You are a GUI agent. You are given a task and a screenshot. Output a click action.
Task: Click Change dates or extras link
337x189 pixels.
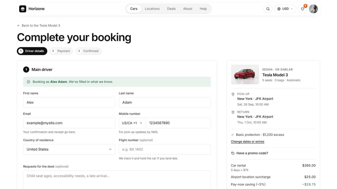tap(247, 142)
